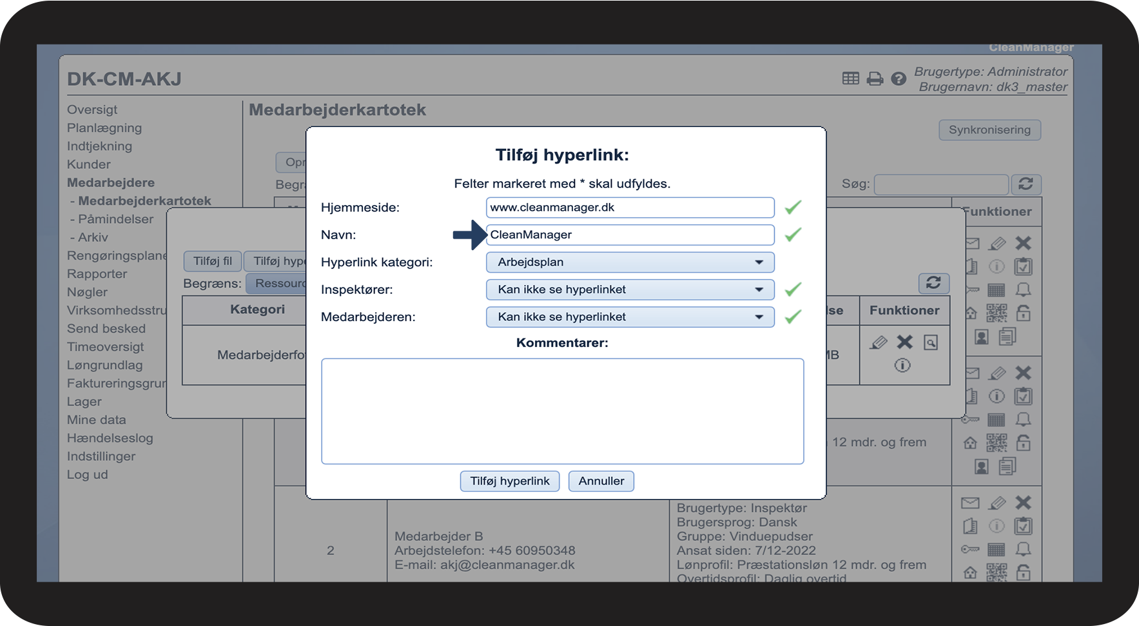
Task: Open the Påmindelser submenu item
Action: click(116, 219)
